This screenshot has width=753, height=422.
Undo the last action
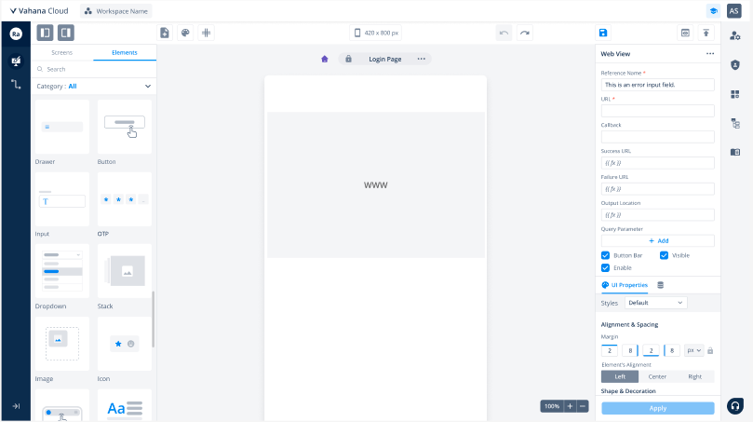[x=504, y=33]
